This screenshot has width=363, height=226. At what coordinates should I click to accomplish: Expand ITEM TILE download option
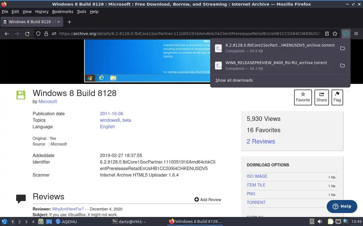tap(256, 185)
